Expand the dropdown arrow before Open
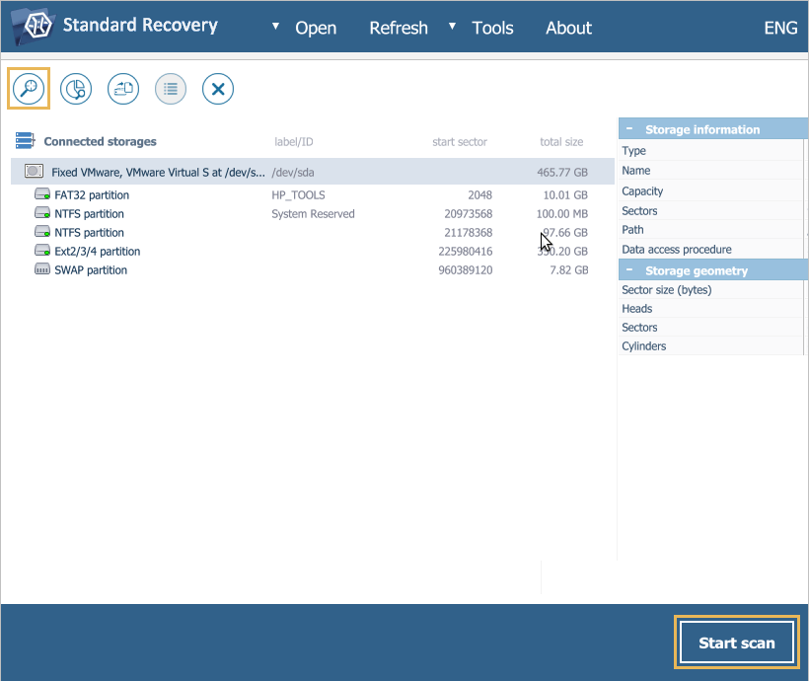Screen dimensions: 809x681 [276, 26]
